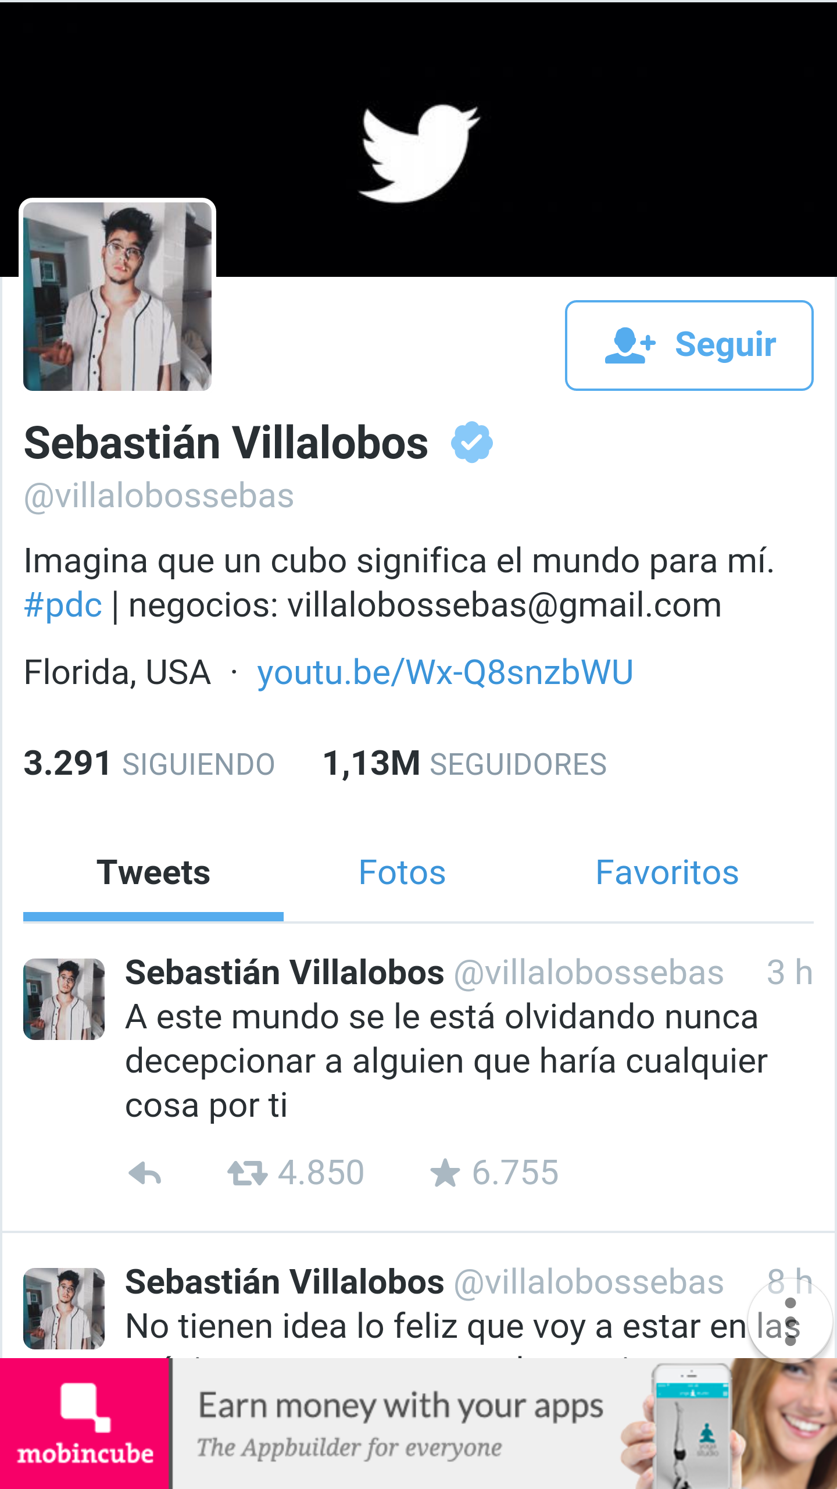Screen dimensions: 837x1489
Task: View the 1,13M Seguidores list
Action: click(464, 763)
